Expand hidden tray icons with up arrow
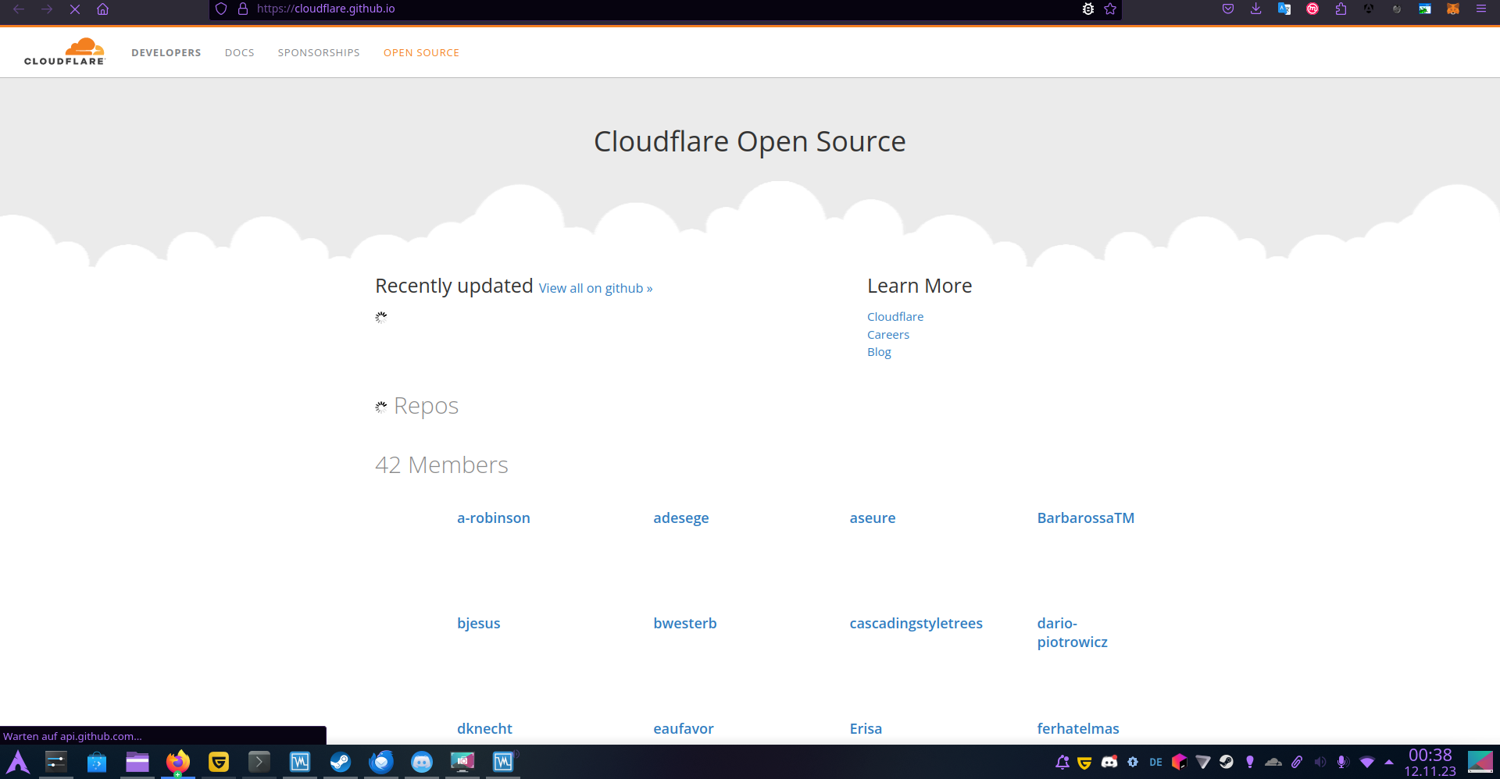 click(x=1390, y=763)
